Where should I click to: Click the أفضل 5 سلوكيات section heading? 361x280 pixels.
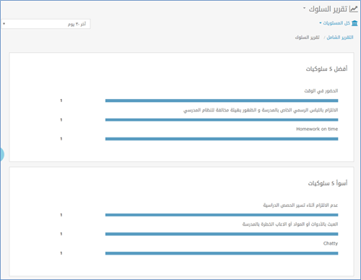(x=326, y=69)
